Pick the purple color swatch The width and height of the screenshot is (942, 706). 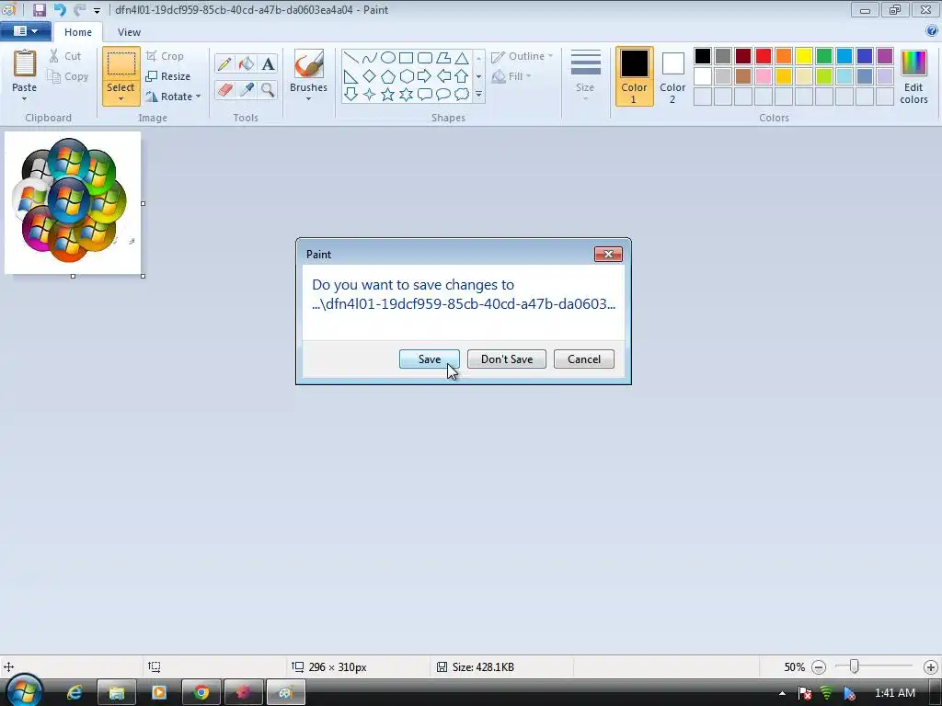click(884, 56)
